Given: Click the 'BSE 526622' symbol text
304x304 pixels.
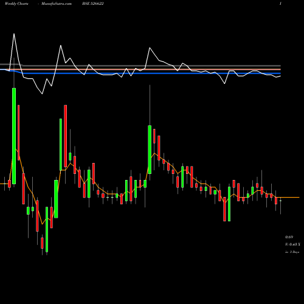Looking at the screenshot, I should click(93, 4).
